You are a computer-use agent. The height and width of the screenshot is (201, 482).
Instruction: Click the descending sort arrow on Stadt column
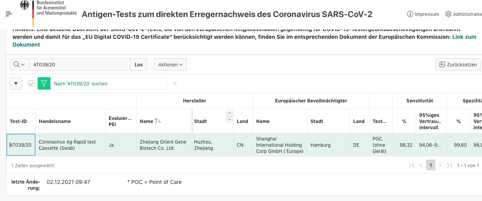pos(229,120)
